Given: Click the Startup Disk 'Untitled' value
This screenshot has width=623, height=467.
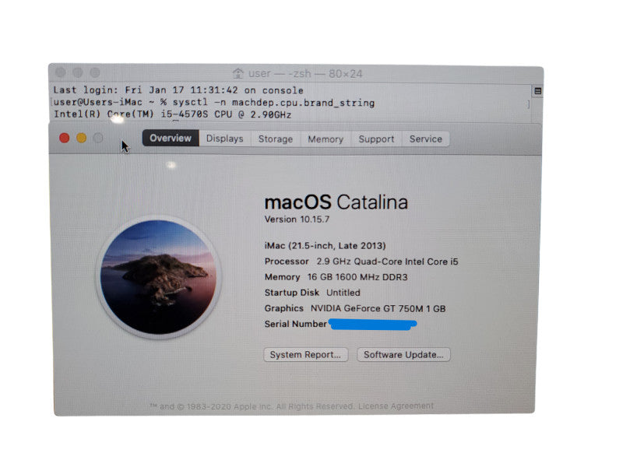Looking at the screenshot, I should pos(343,293).
